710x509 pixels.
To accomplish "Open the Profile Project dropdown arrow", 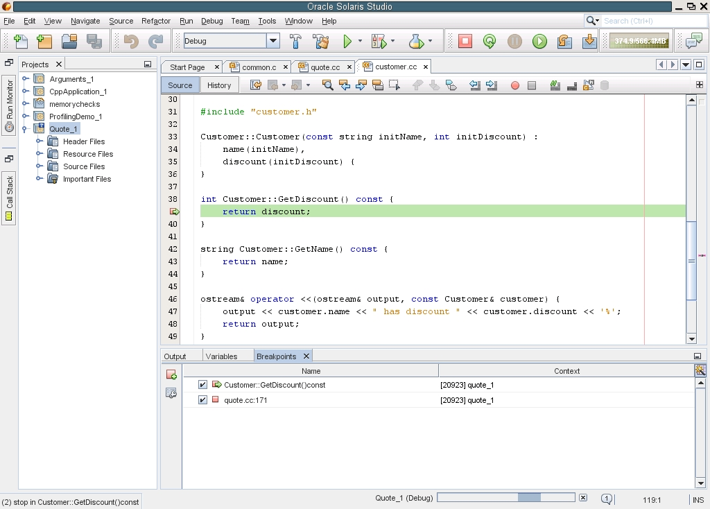I will click(x=430, y=41).
